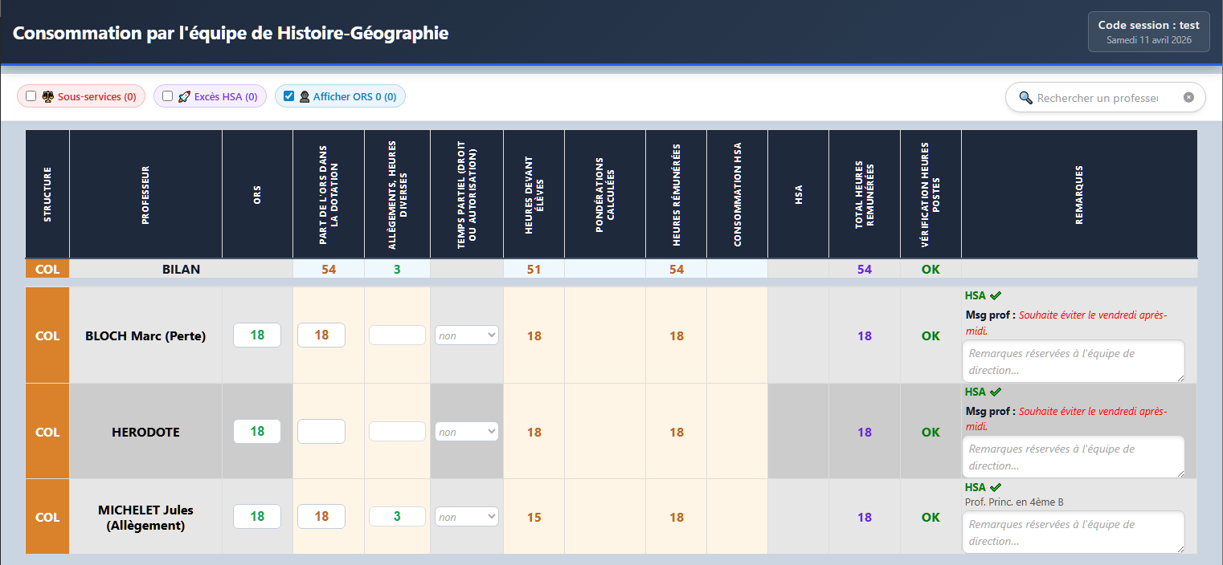Click the OK verification for HERODOTE

931,432
